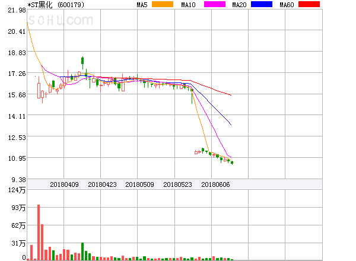Click the 31万 volume axis label
Screen dimensions: 356x261
click(x=18, y=244)
